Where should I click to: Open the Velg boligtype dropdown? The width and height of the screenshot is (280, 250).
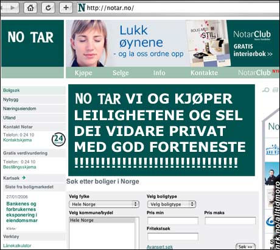point(172,204)
